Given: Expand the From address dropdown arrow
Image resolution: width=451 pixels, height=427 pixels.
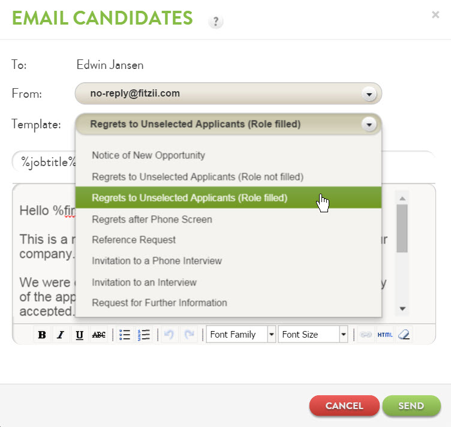Looking at the screenshot, I should point(369,94).
